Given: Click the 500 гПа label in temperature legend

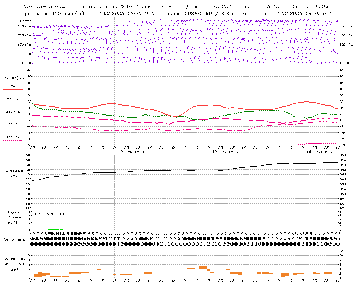Looking at the screenshot, I should (x=13, y=137).
